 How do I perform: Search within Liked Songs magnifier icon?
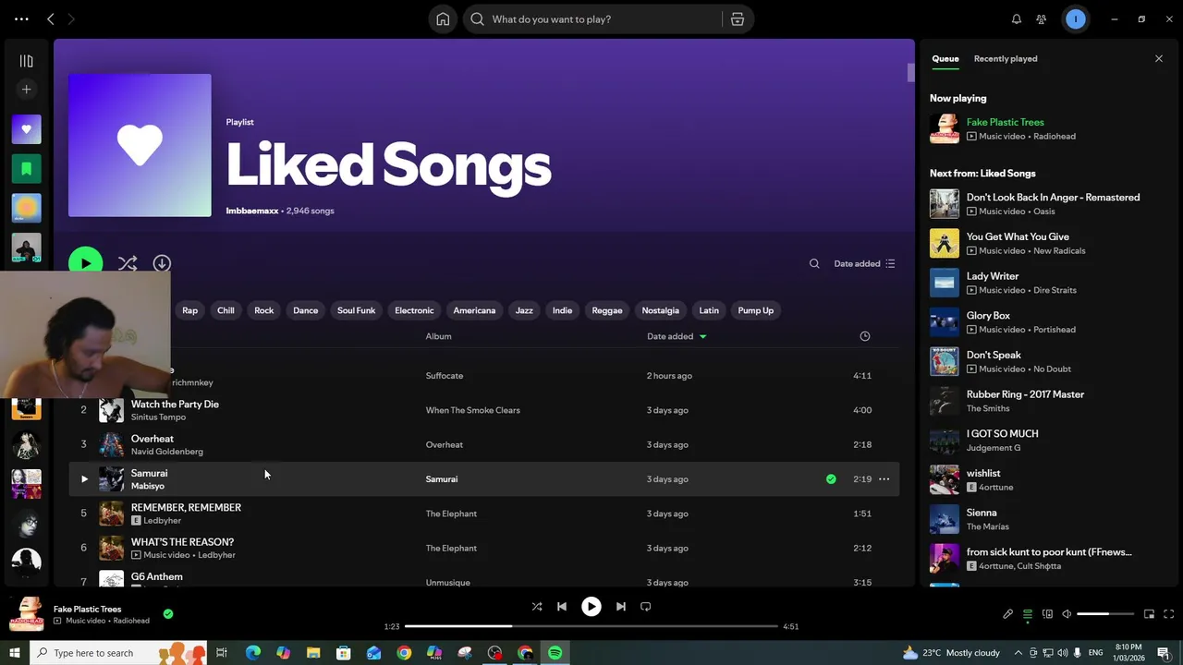click(x=814, y=264)
